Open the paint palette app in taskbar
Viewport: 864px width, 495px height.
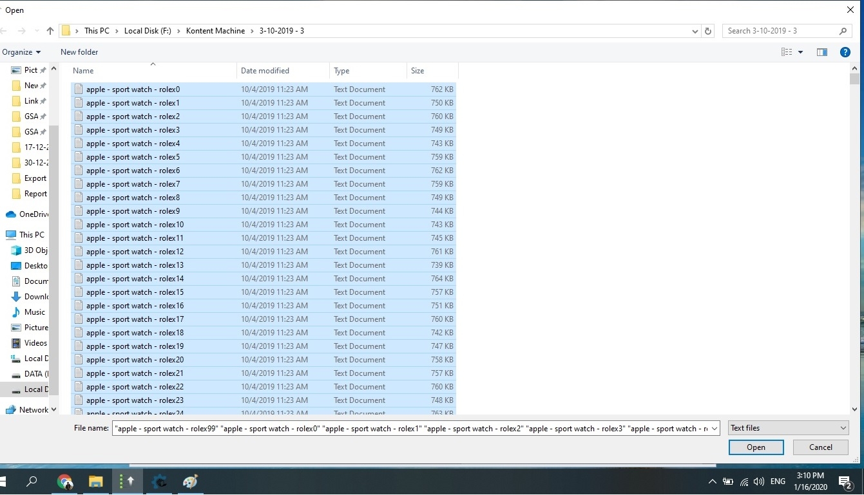(x=191, y=481)
